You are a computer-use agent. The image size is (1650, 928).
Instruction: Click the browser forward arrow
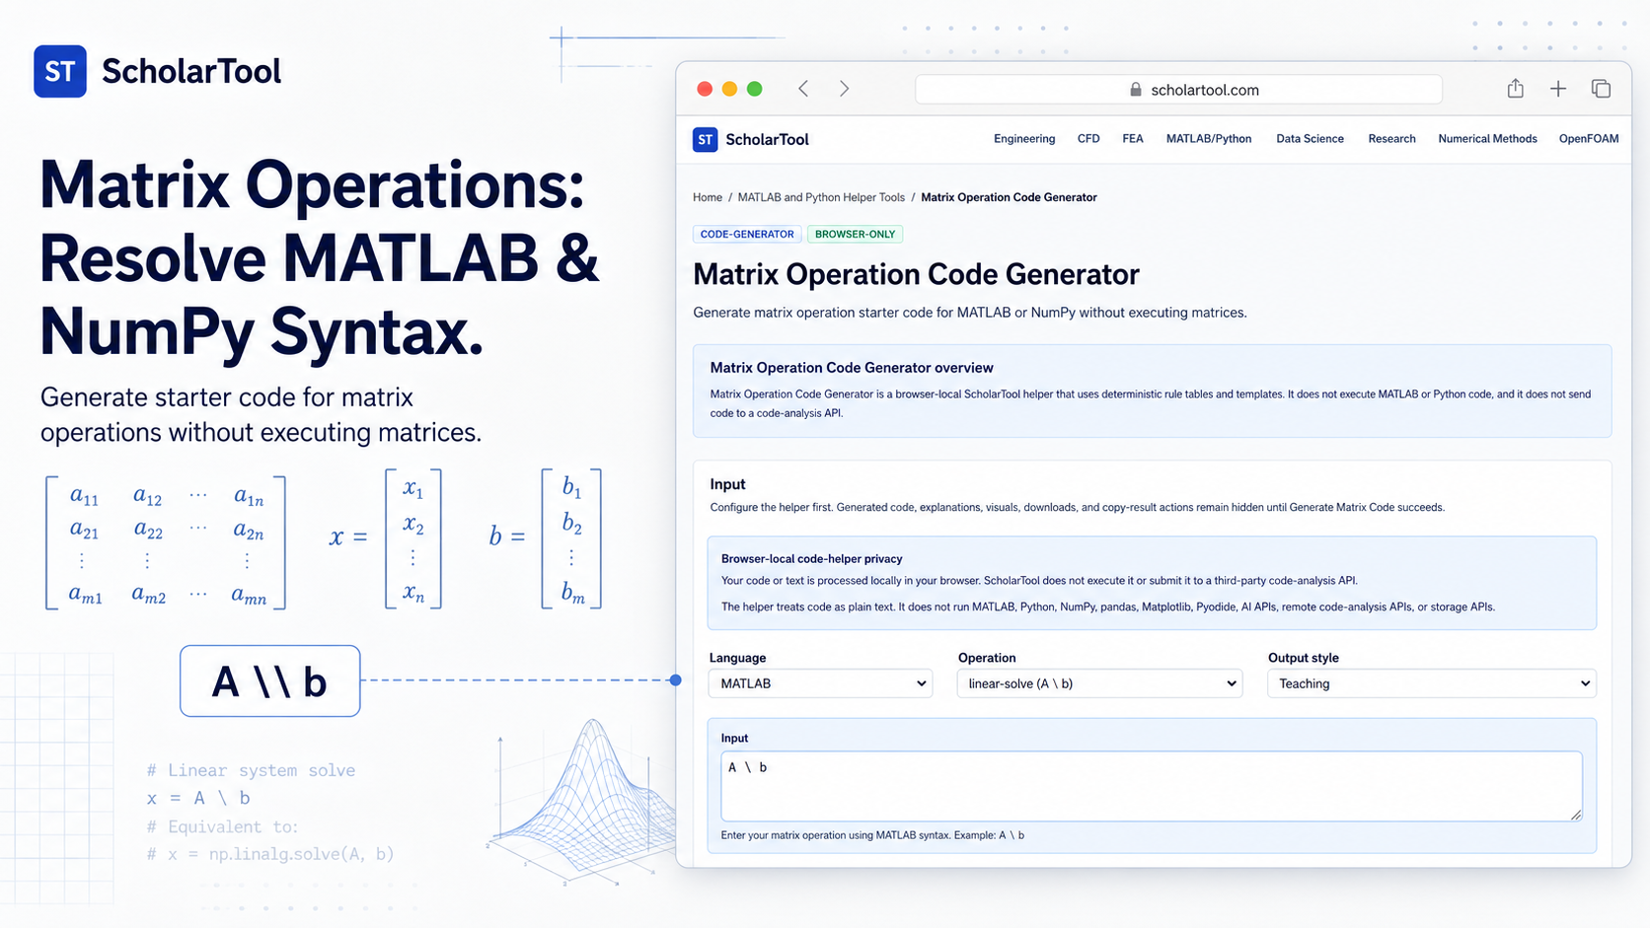pos(844,89)
